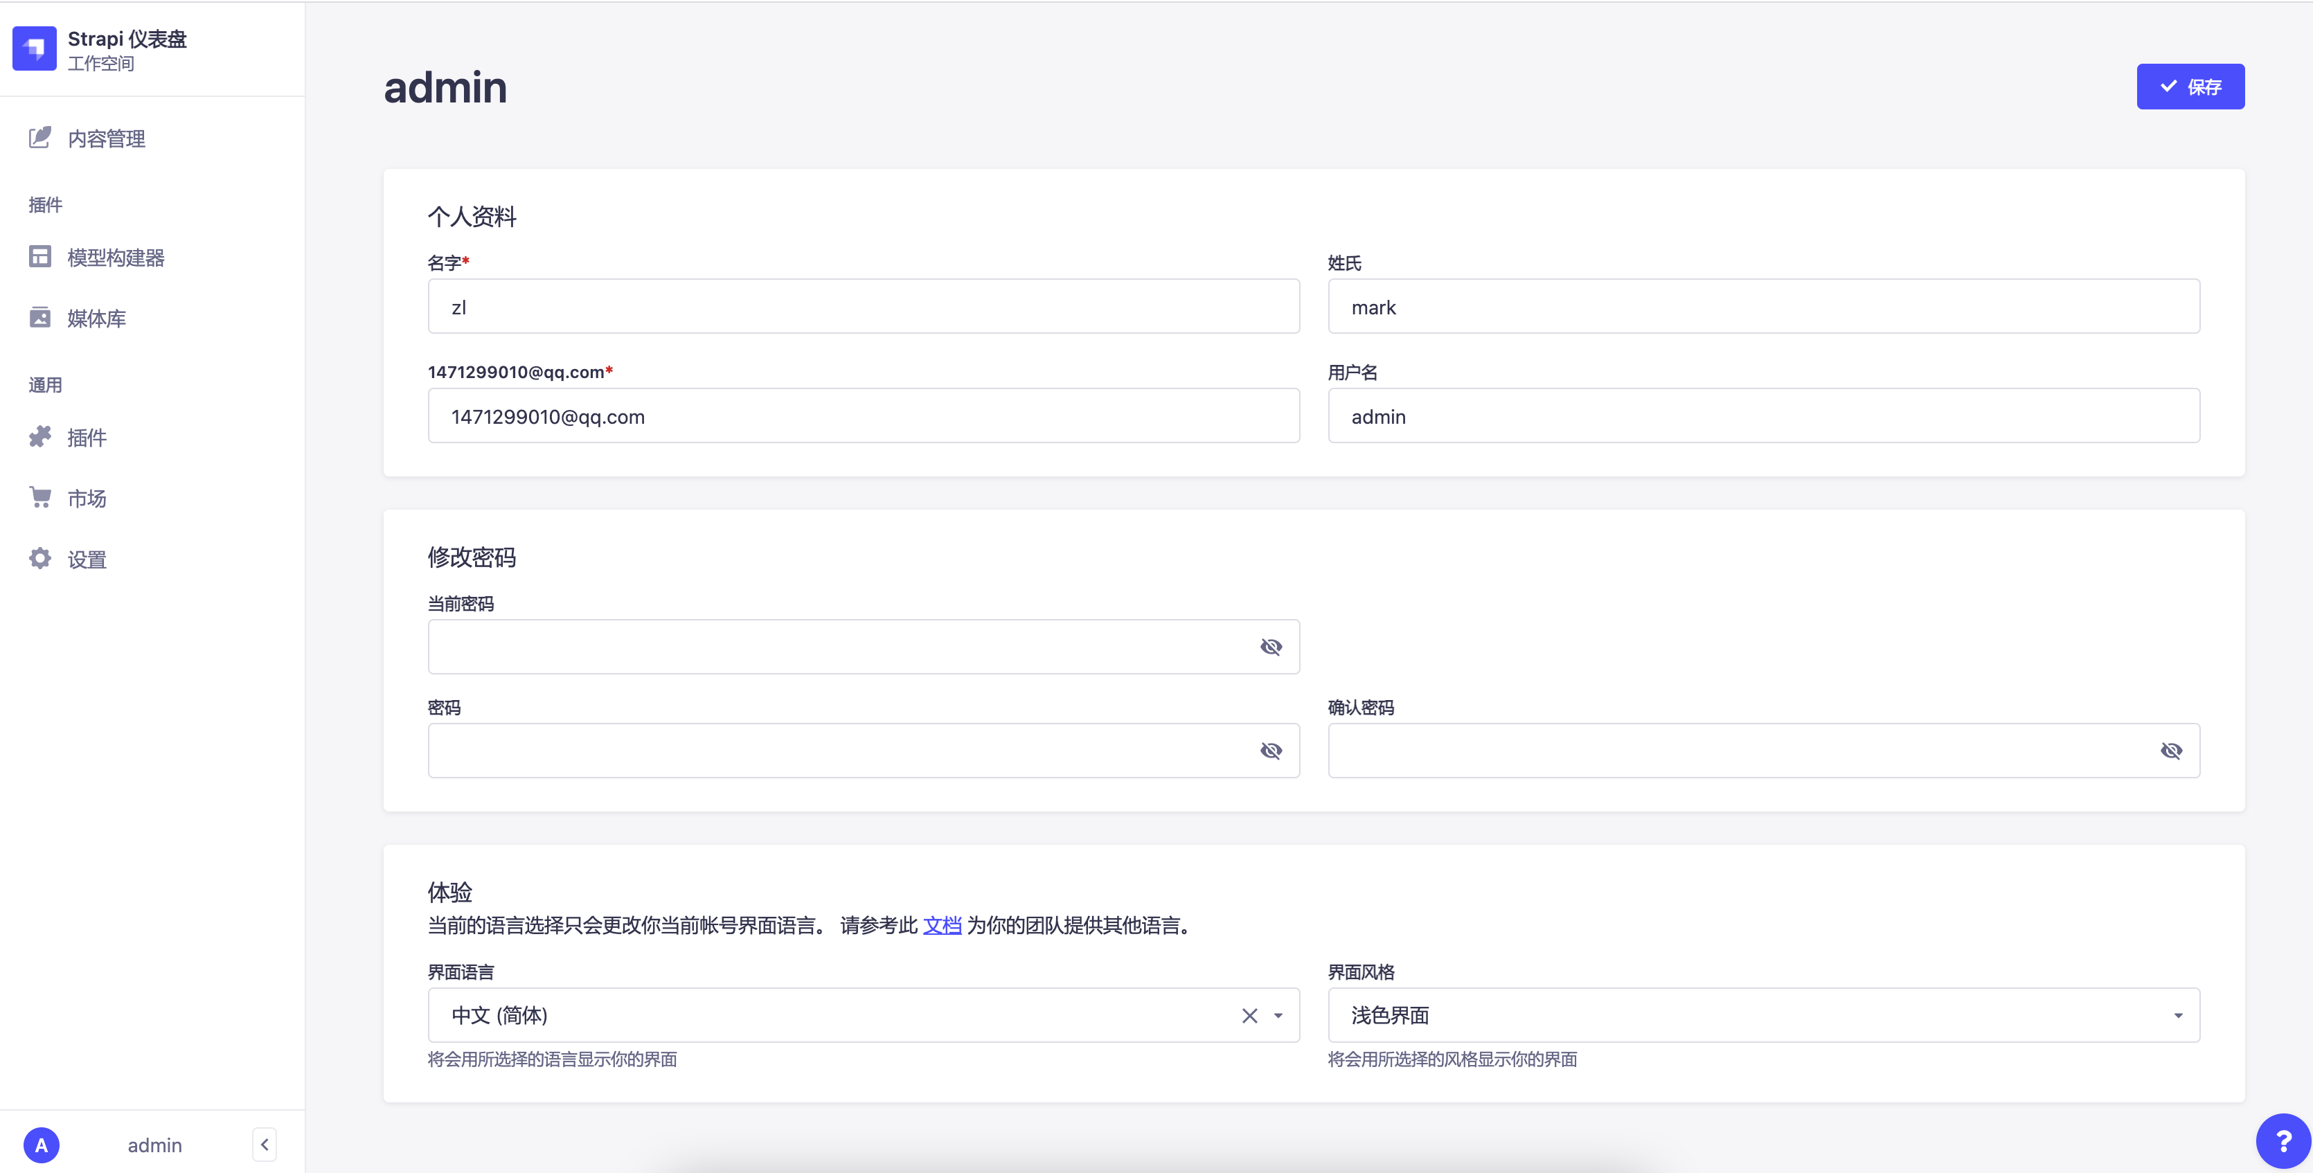This screenshot has height=1173, width=2313.
Task: Click the admin avatar circle
Action: (x=42, y=1145)
